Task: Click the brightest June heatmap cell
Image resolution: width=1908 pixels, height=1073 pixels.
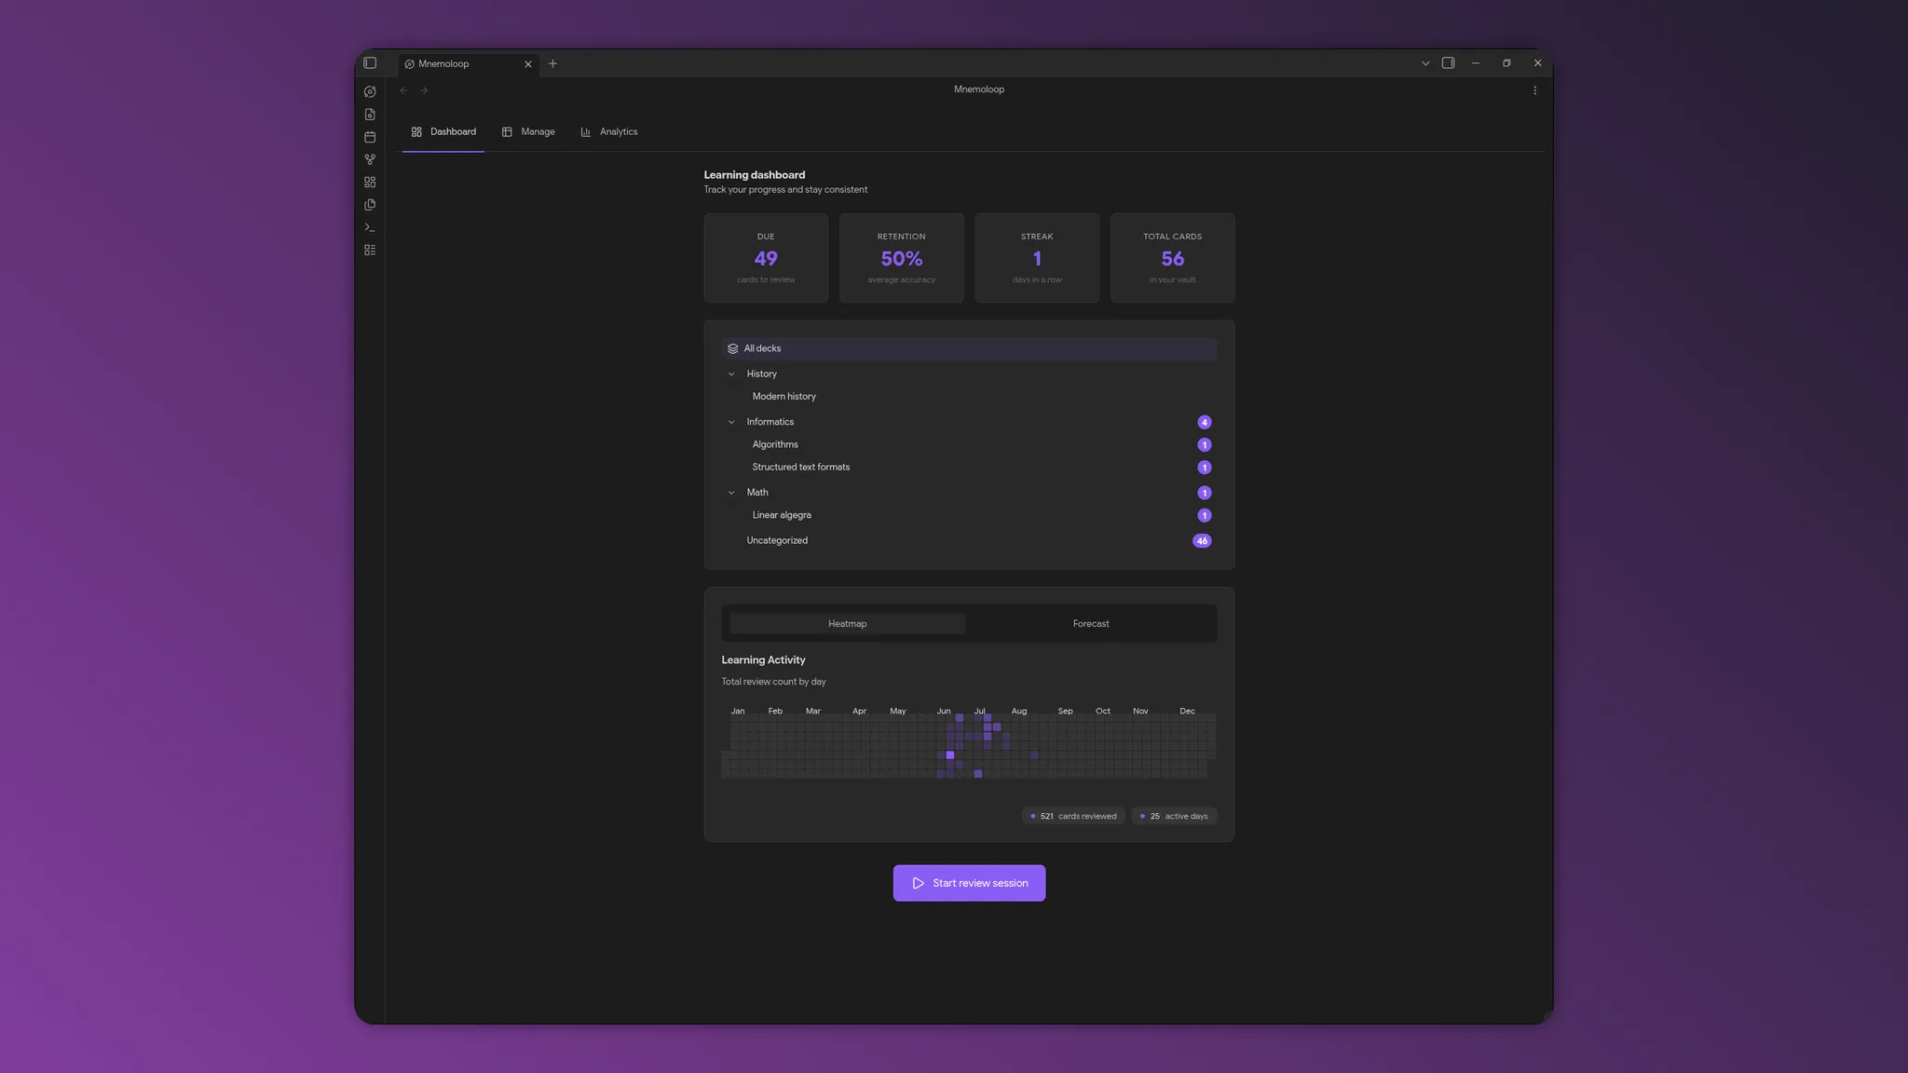Action: click(x=949, y=755)
